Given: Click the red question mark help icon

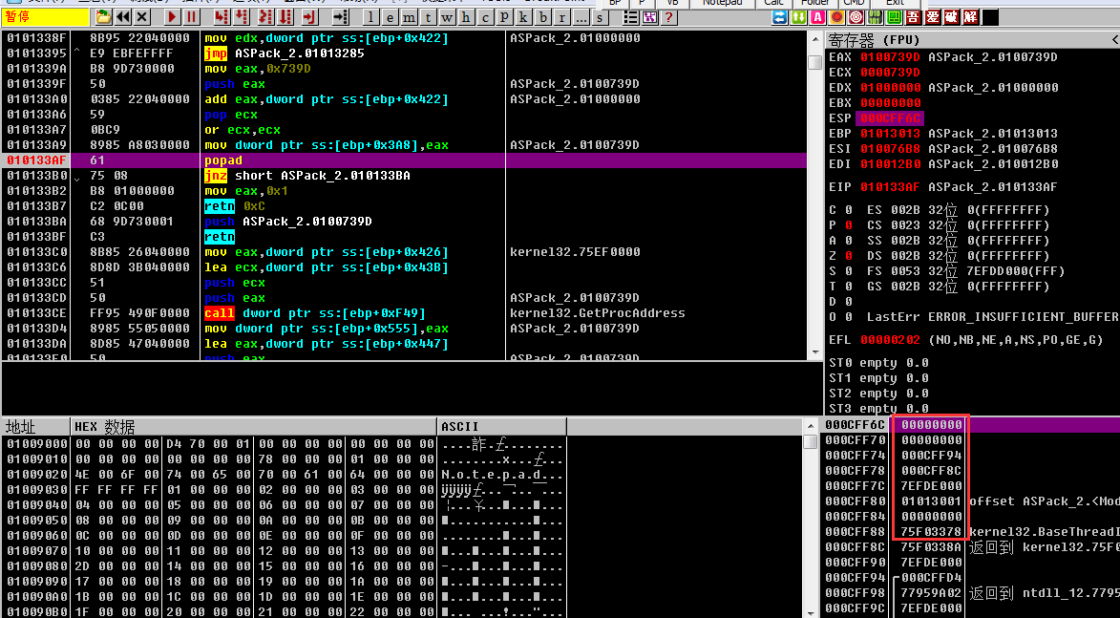Looking at the screenshot, I should (666, 17).
